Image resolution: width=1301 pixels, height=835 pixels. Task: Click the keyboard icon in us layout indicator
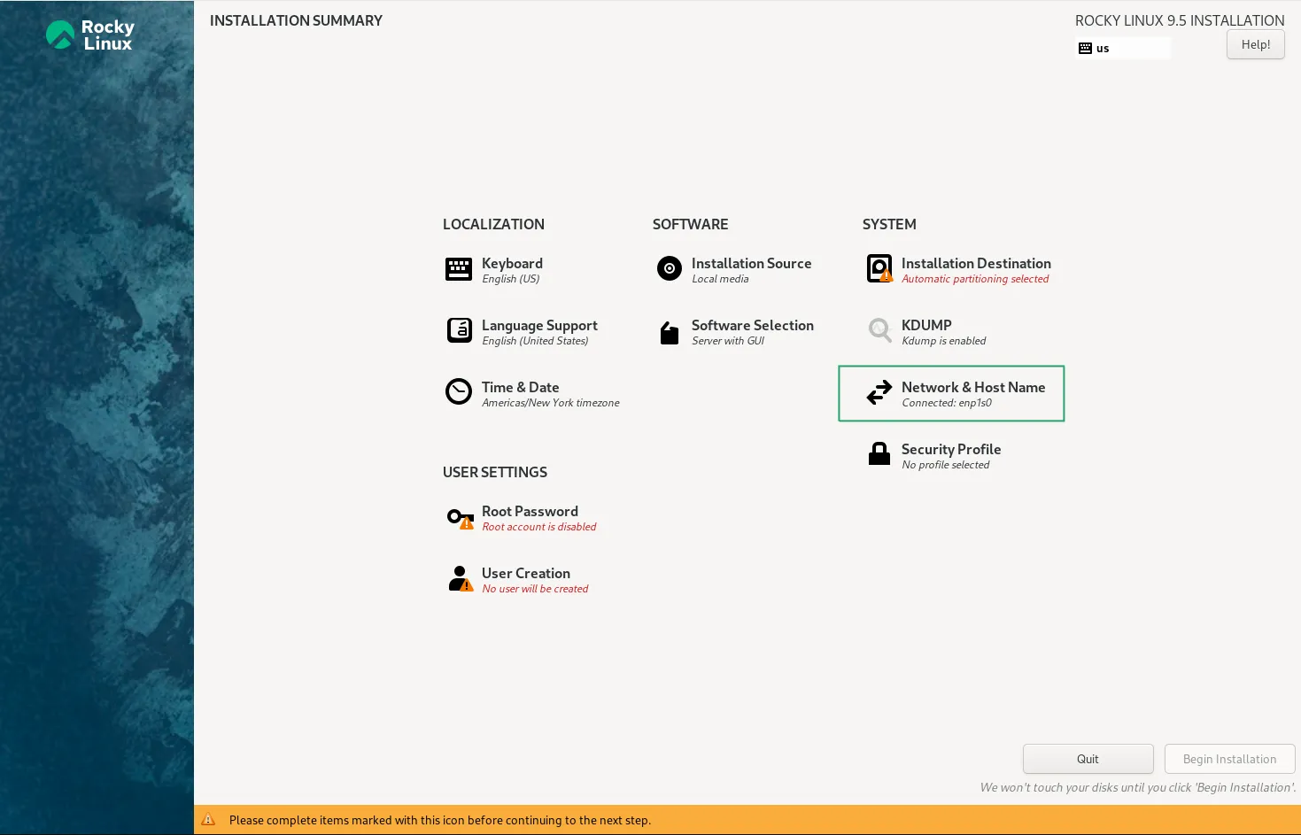coord(1085,49)
